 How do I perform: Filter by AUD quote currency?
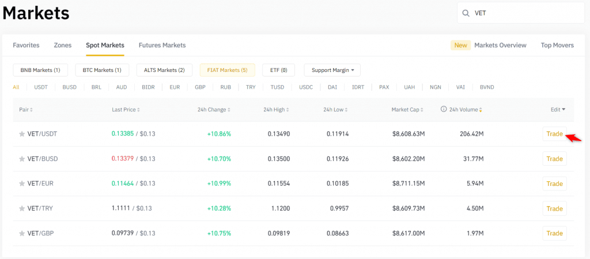(x=122, y=87)
